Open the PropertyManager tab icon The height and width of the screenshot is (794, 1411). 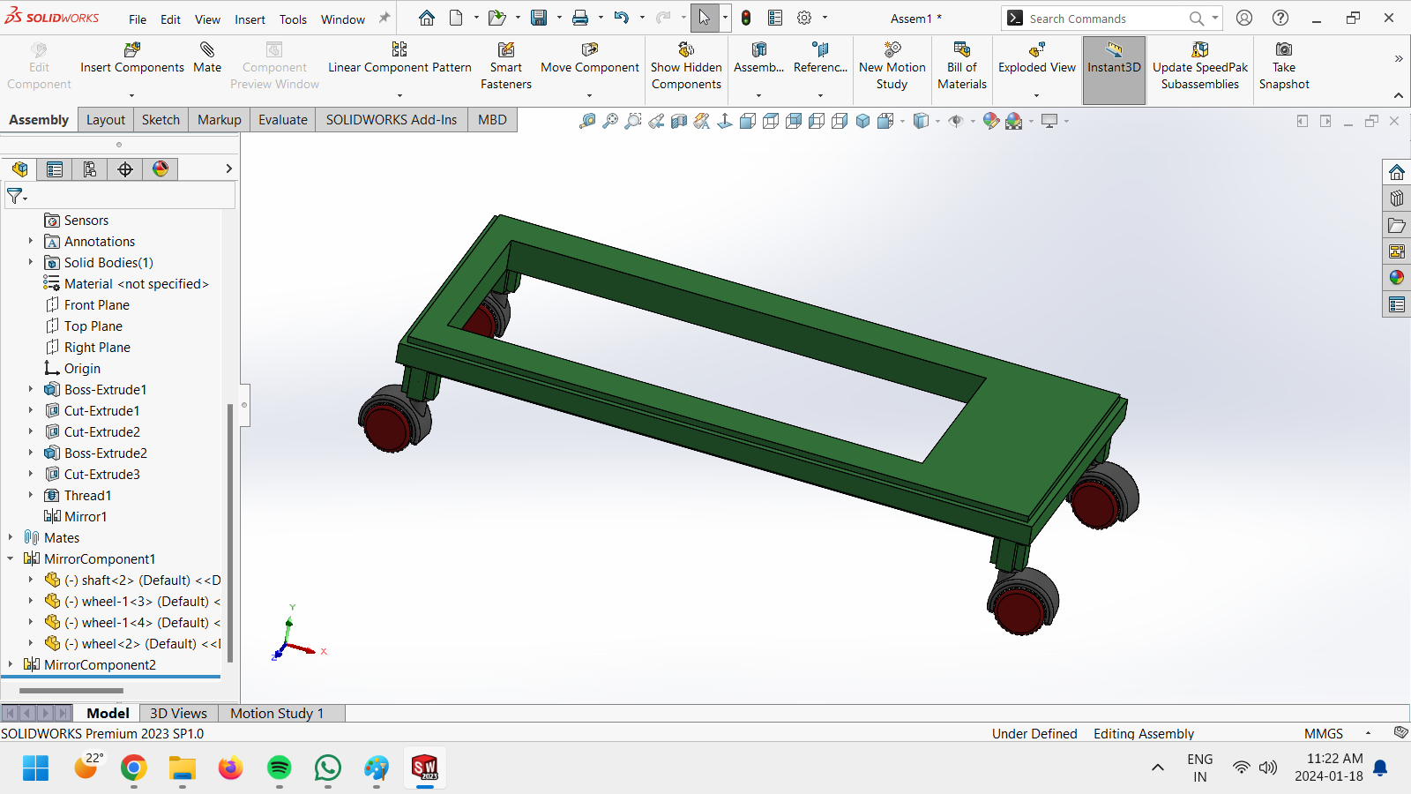point(55,169)
